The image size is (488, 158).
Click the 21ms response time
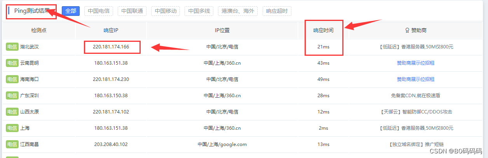coord(323,47)
